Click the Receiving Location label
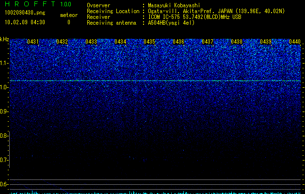Screen dimensions: 305x194 (x=113, y=11)
